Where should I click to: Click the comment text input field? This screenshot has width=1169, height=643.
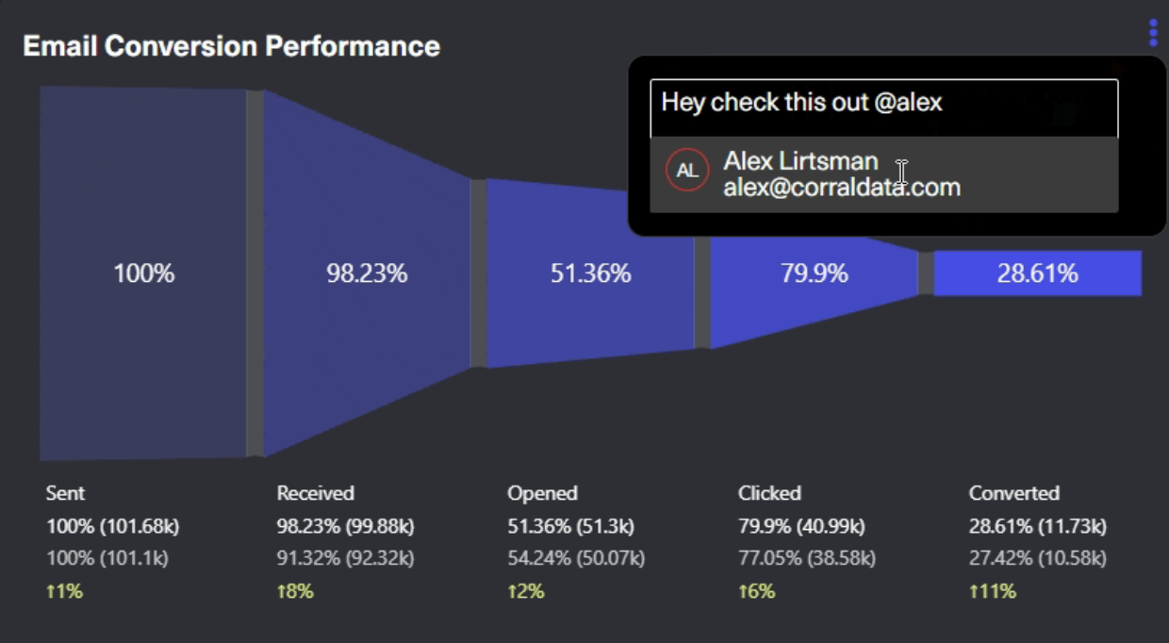(883, 103)
